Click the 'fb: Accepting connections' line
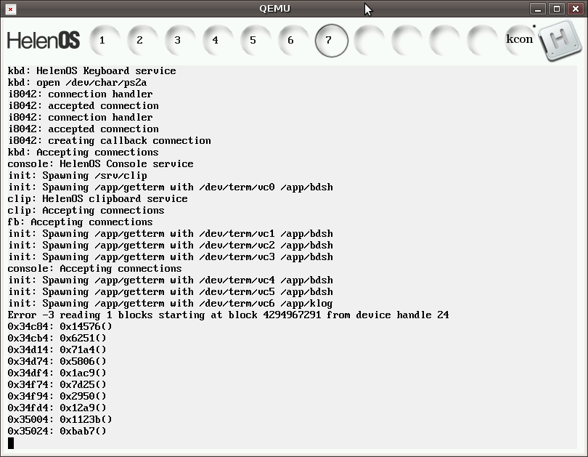 coord(81,222)
